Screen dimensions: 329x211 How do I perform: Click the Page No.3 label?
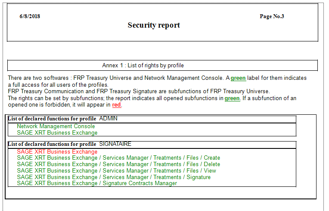[272, 16]
